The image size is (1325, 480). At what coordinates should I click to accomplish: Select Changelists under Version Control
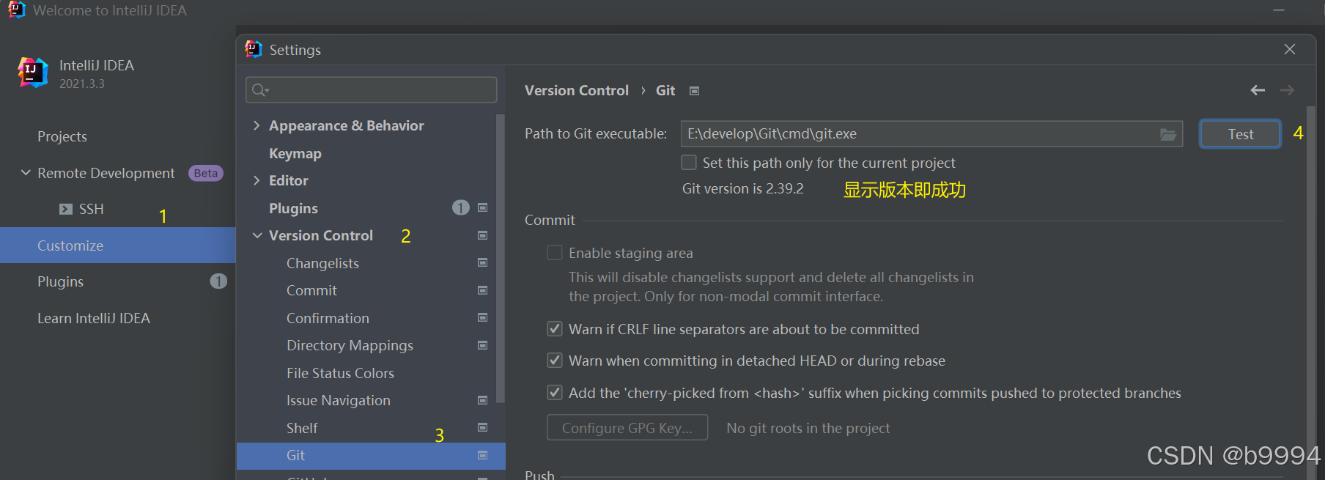tap(322, 263)
